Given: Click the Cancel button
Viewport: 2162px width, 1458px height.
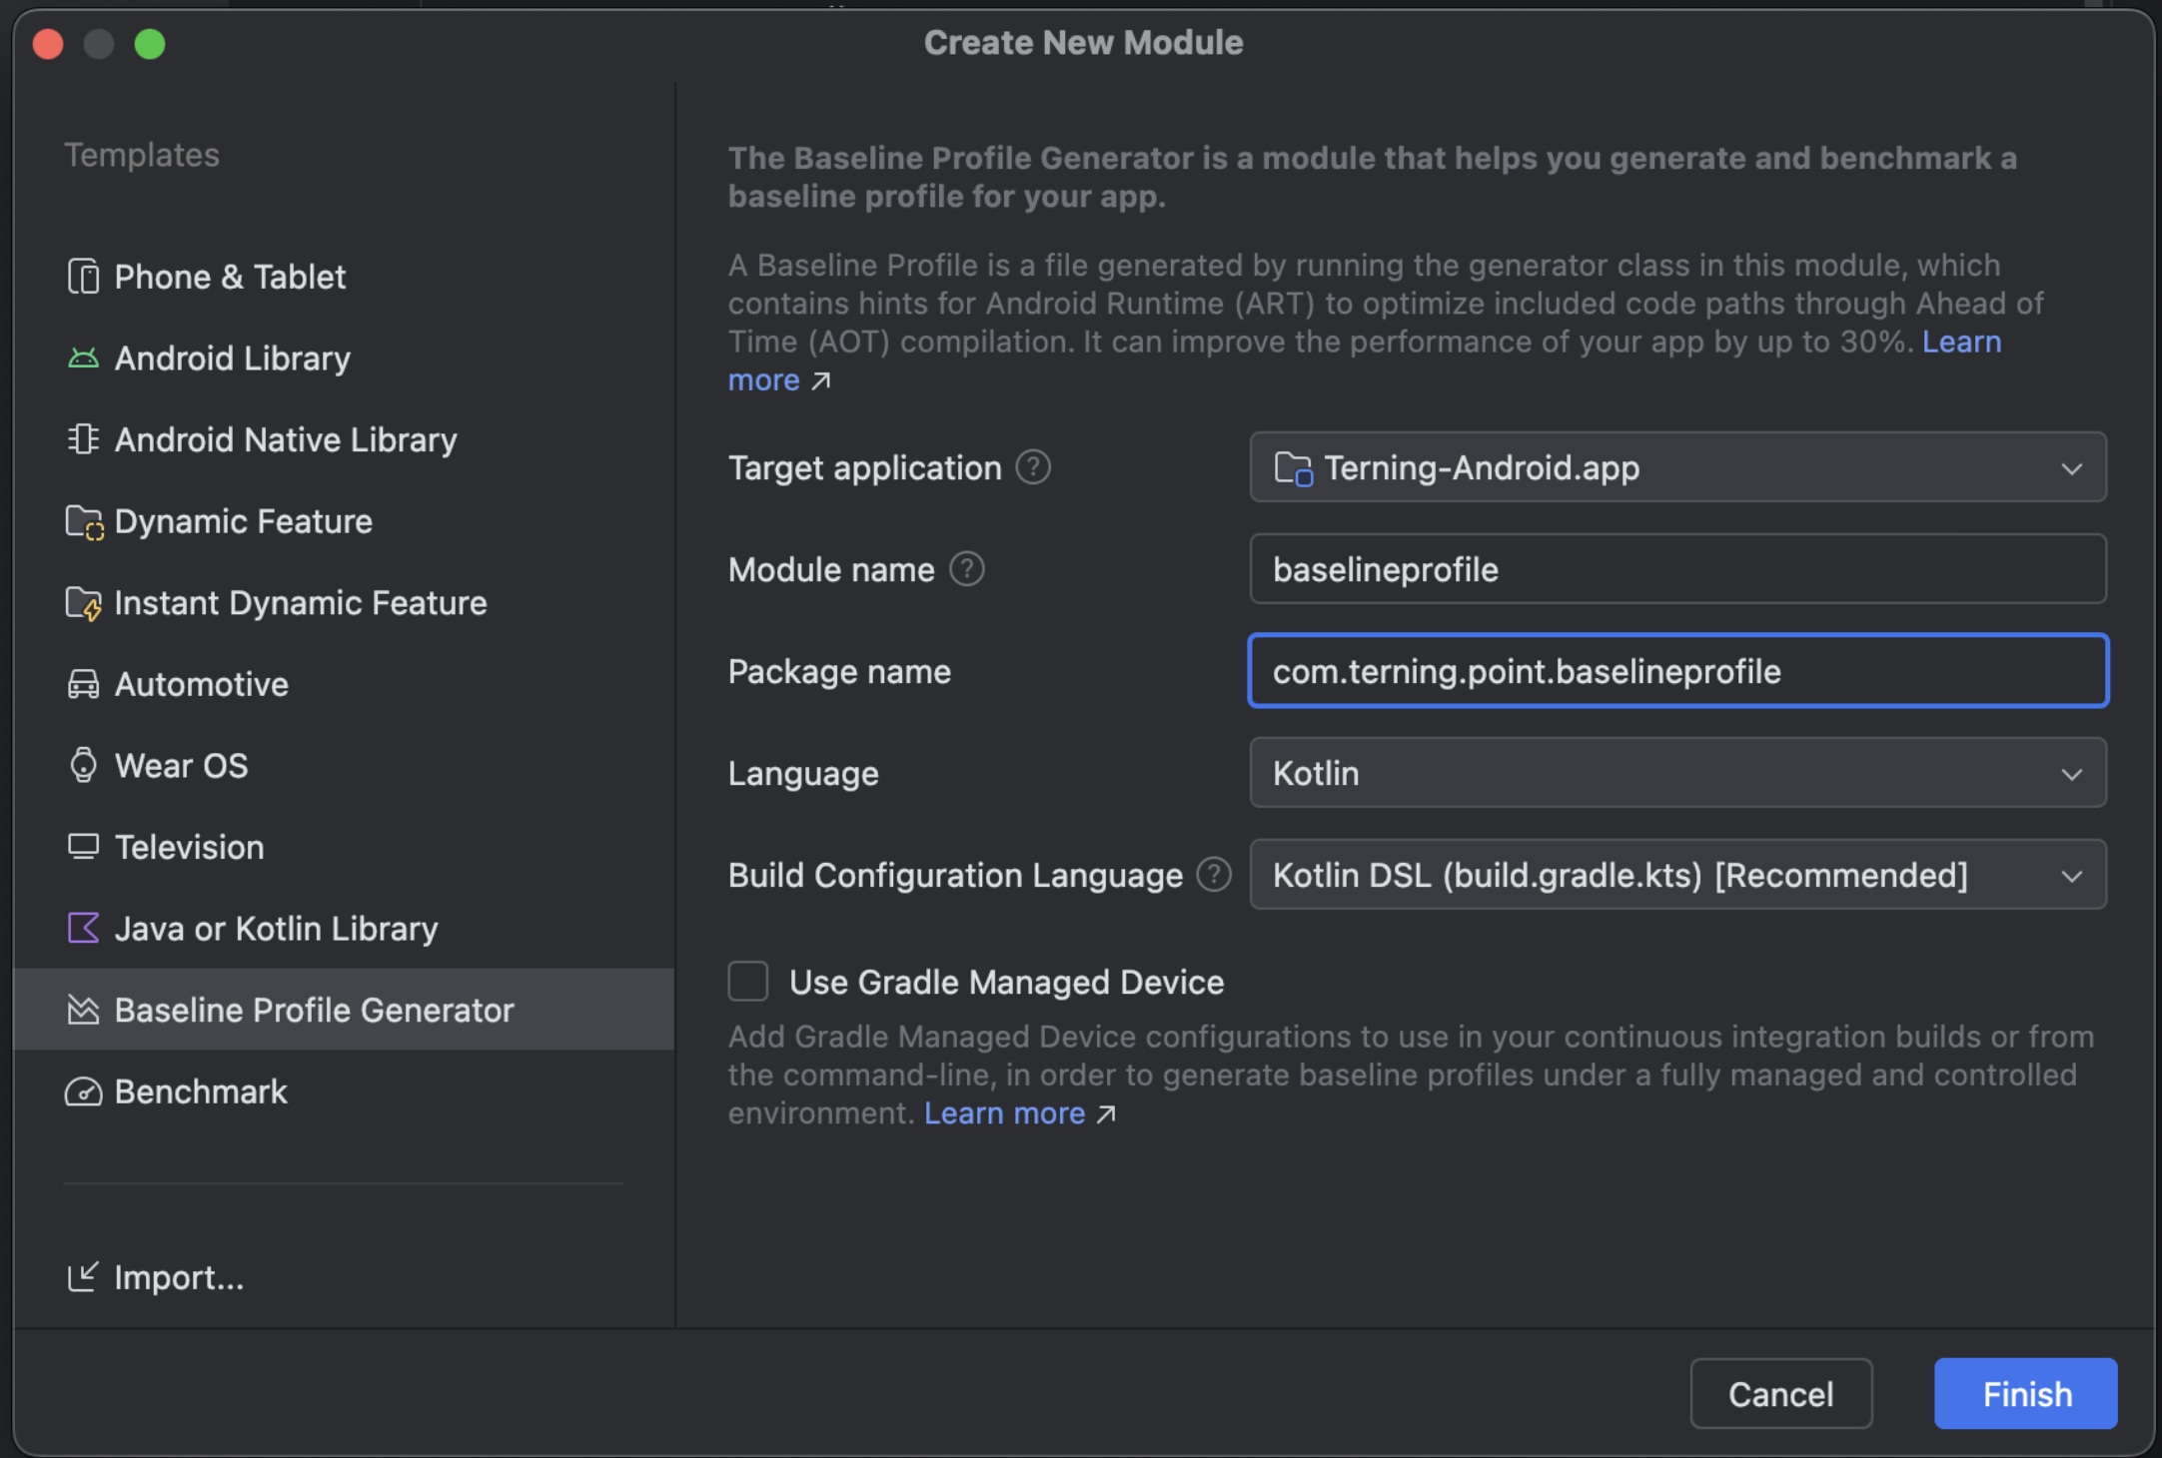Looking at the screenshot, I should [x=1780, y=1393].
